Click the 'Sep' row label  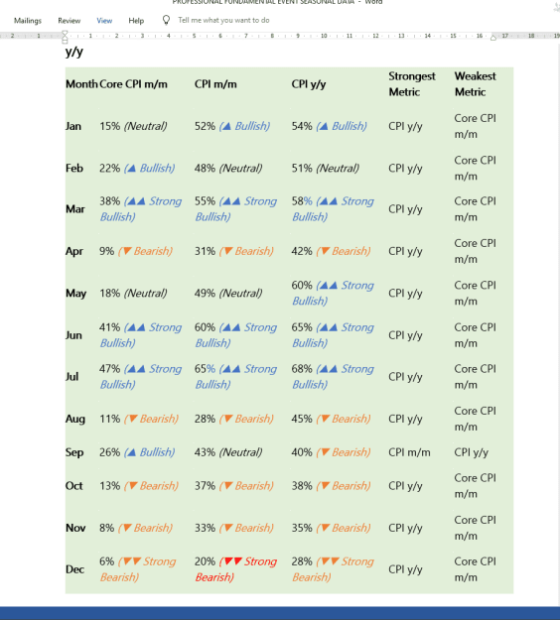click(x=74, y=452)
